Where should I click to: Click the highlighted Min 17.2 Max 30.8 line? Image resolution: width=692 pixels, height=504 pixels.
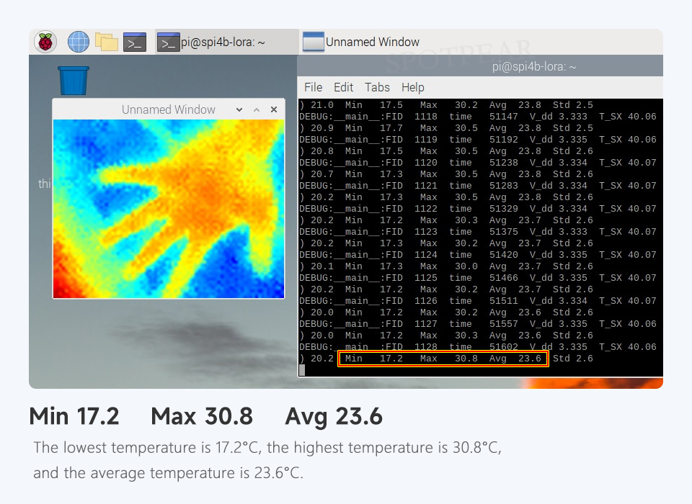click(443, 359)
